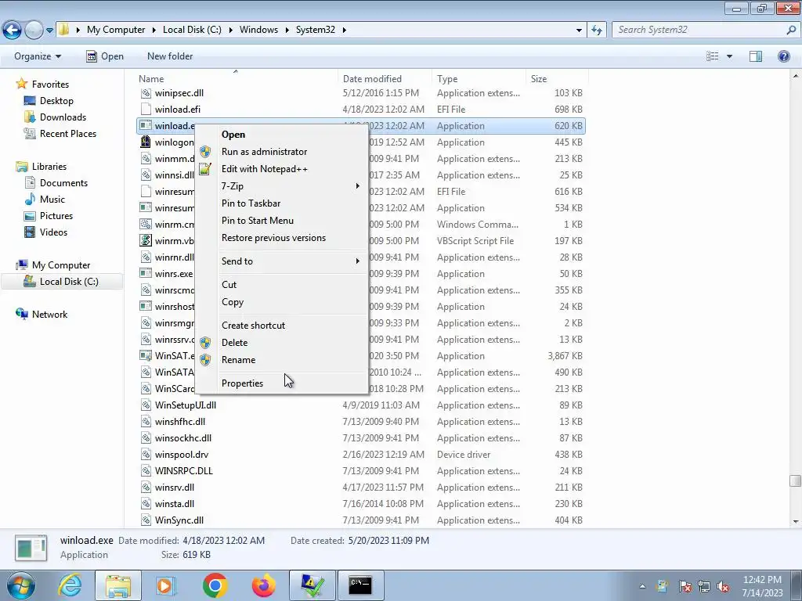Select the WinSetupUI.dll file
This screenshot has width=802, height=601.
point(185,405)
